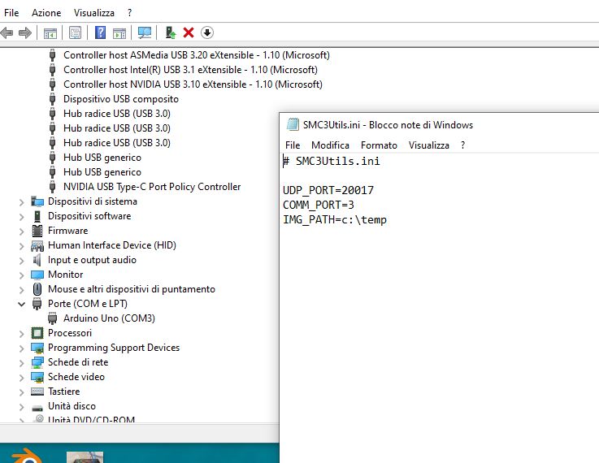Click the Scan for hardware changes monitor icon

[145, 32]
